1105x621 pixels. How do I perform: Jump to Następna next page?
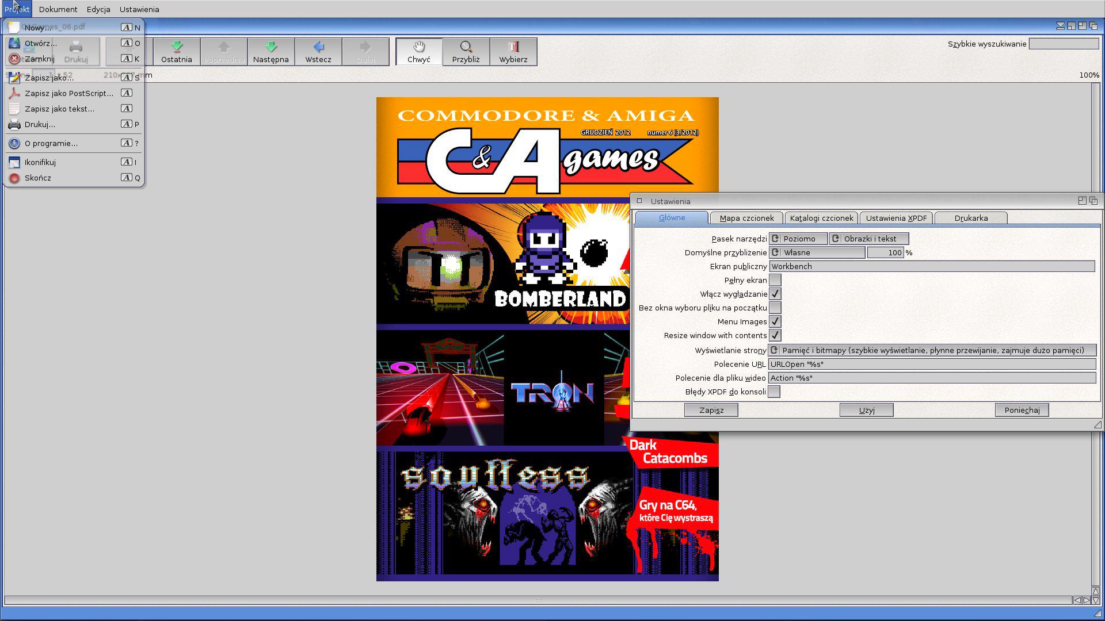[271, 52]
